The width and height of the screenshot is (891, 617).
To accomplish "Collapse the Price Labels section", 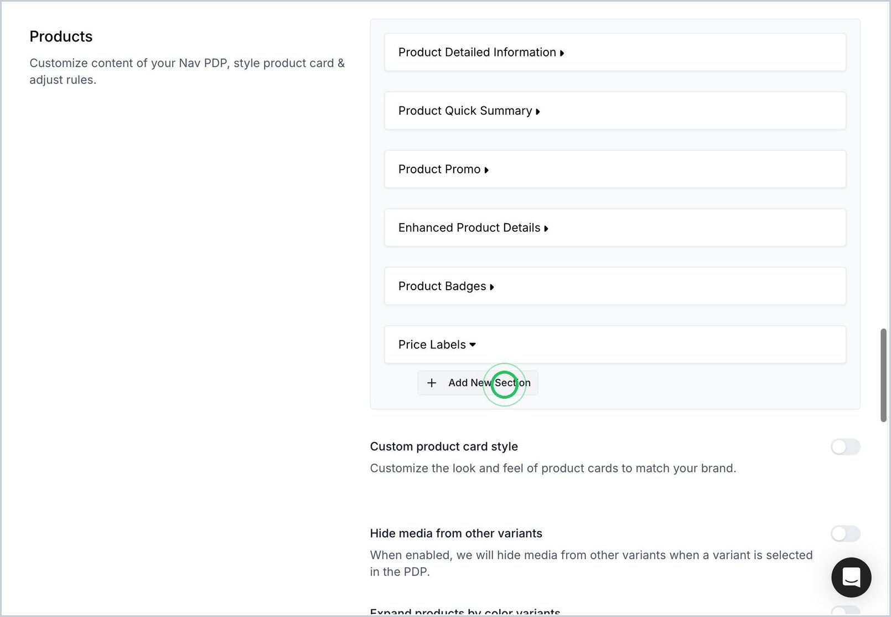I will [x=615, y=345].
